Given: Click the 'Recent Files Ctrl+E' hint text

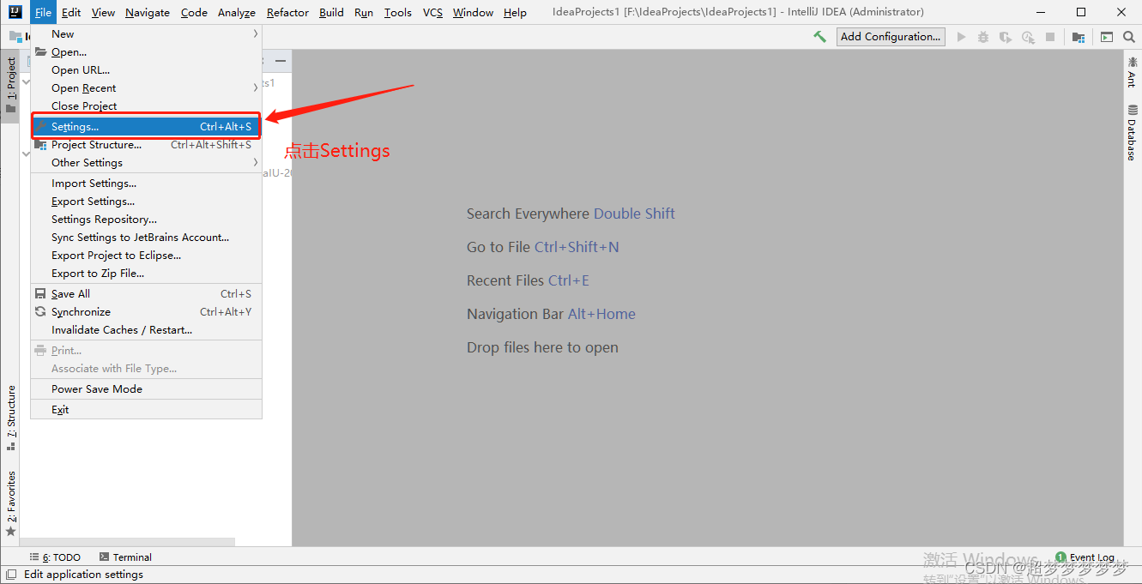Looking at the screenshot, I should tap(528, 280).
